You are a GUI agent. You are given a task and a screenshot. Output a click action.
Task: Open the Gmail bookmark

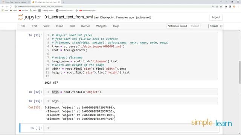point(14,10)
